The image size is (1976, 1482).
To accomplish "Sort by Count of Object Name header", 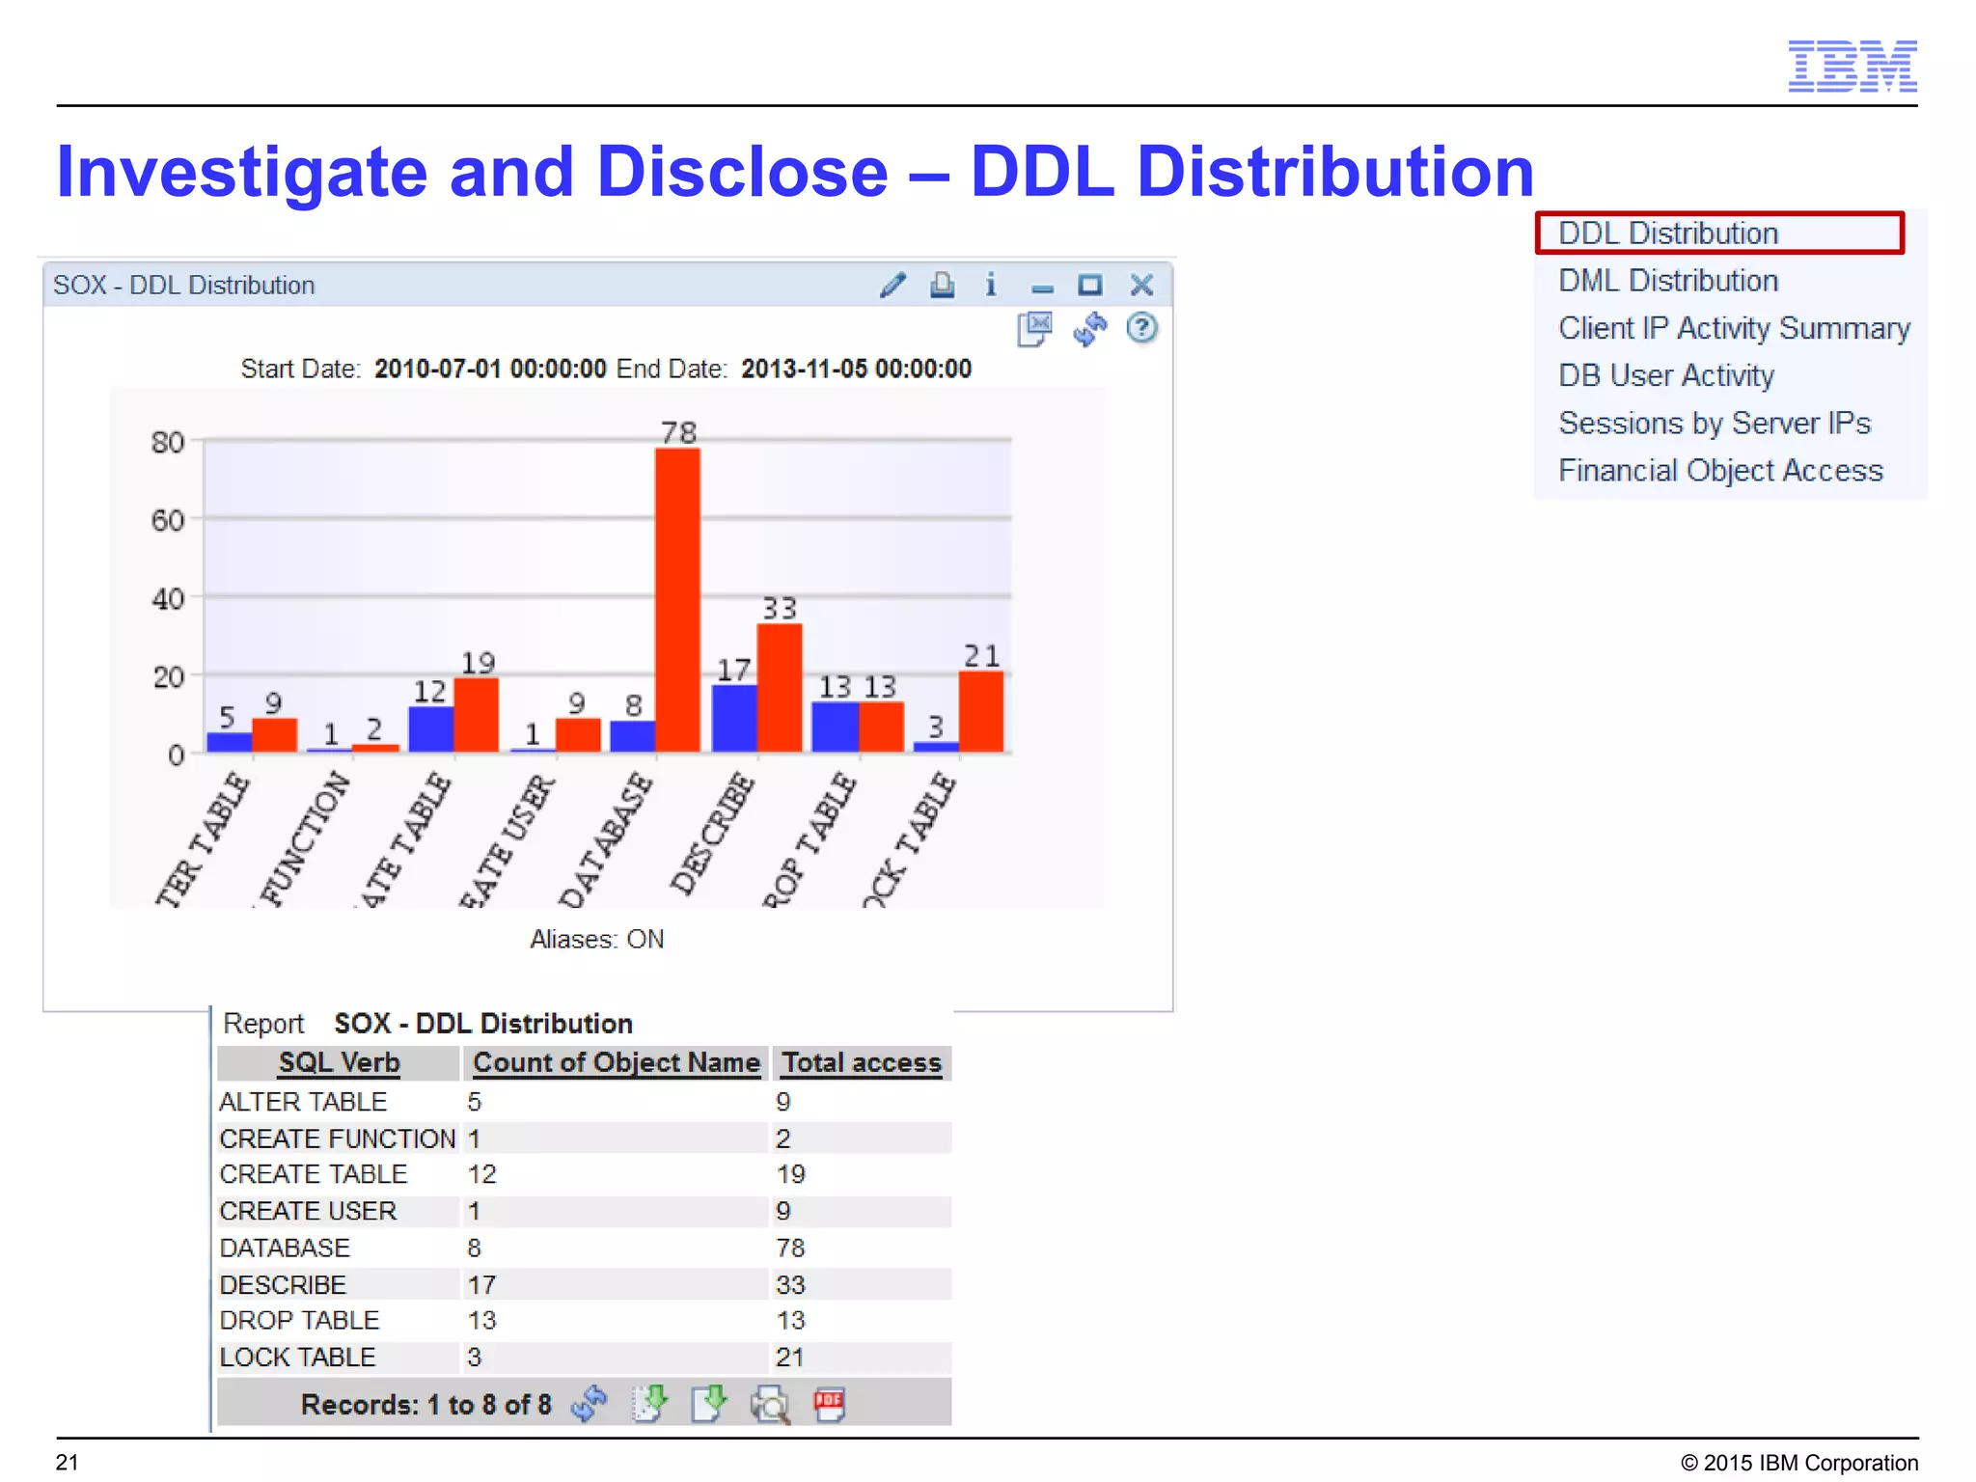I will click(x=616, y=1062).
